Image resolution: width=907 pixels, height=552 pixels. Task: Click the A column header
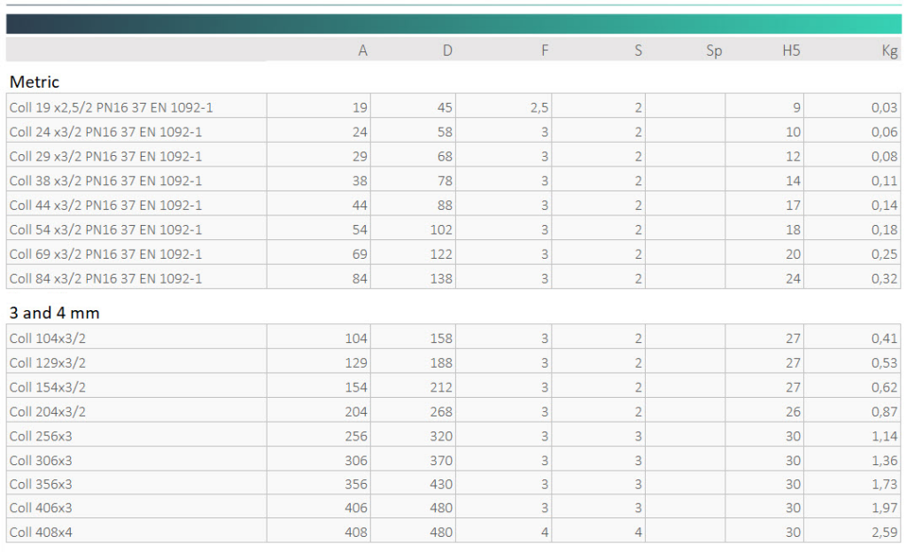[x=362, y=51]
